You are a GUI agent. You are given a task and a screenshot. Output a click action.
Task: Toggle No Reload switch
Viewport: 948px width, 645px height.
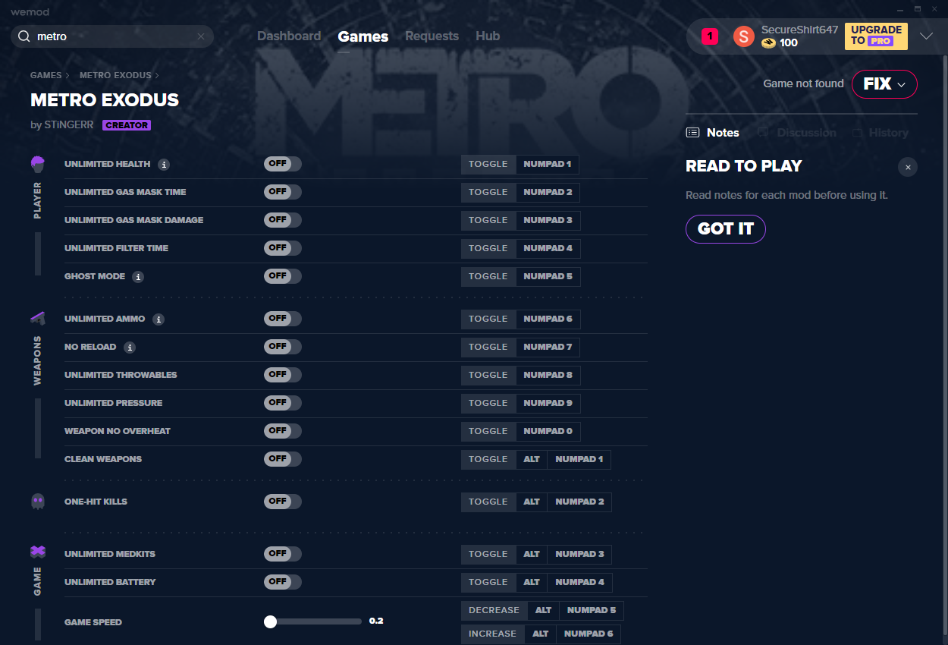point(283,347)
